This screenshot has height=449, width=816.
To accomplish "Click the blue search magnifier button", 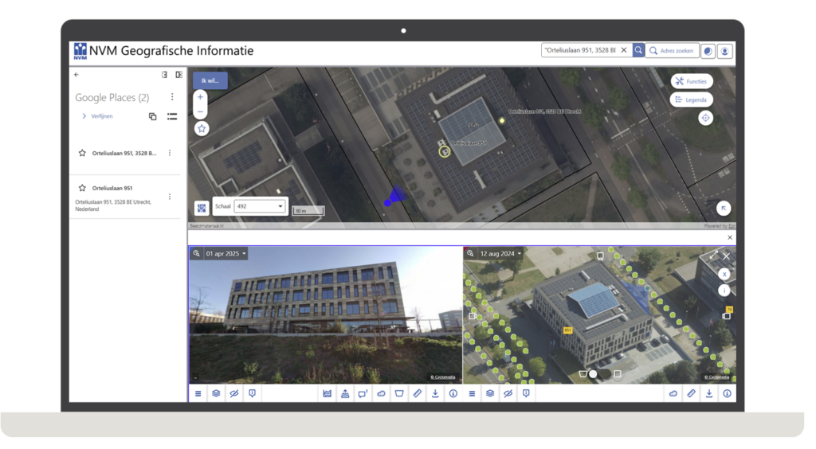I will (638, 50).
